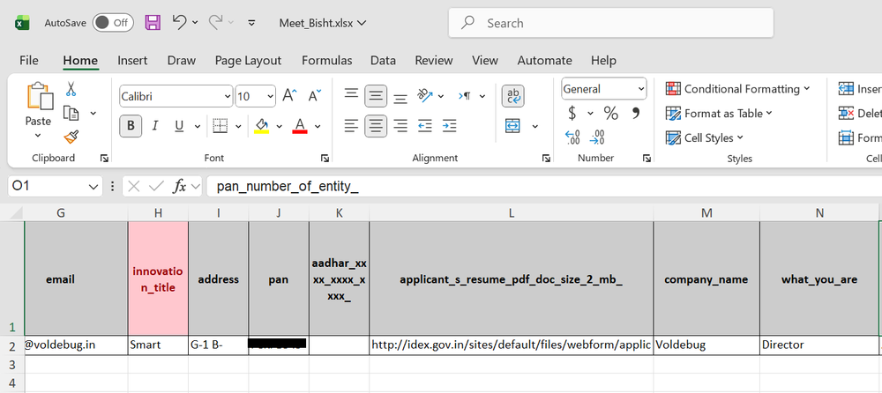Expand the Conditional Formatting menu
This screenshot has width=882, height=393.
tap(738, 89)
